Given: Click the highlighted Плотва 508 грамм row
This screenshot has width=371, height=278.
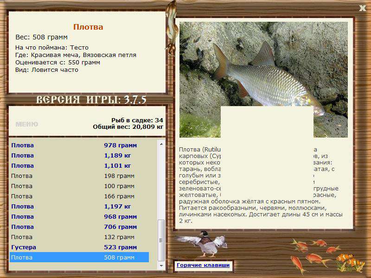Looking at the screenshot, I should pos(79,257).
